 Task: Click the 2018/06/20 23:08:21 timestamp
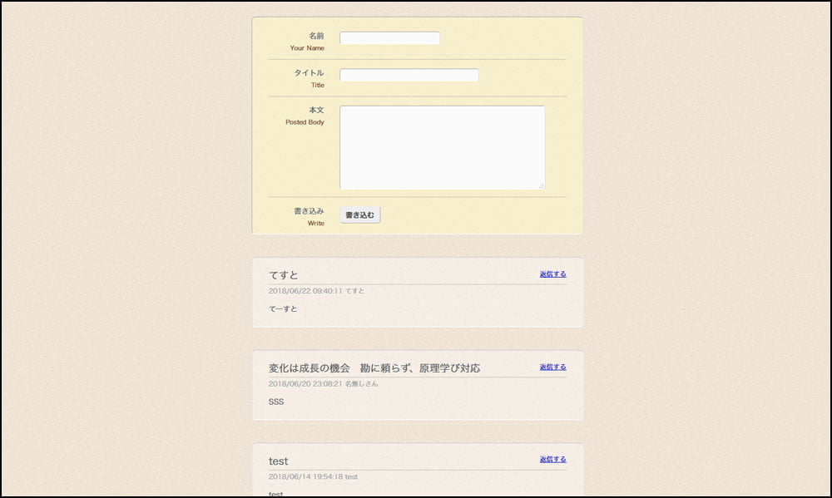pos(305,383)
